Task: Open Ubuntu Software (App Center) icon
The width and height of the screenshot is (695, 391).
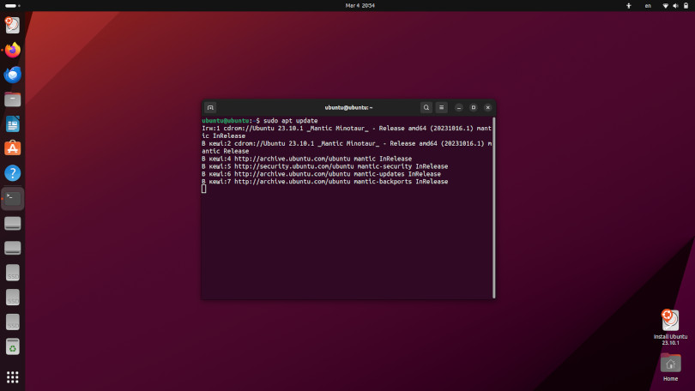Action: pos(12,149)
